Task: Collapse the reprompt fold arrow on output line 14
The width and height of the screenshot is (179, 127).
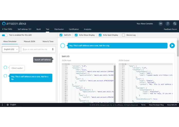Action: point(124,88)
